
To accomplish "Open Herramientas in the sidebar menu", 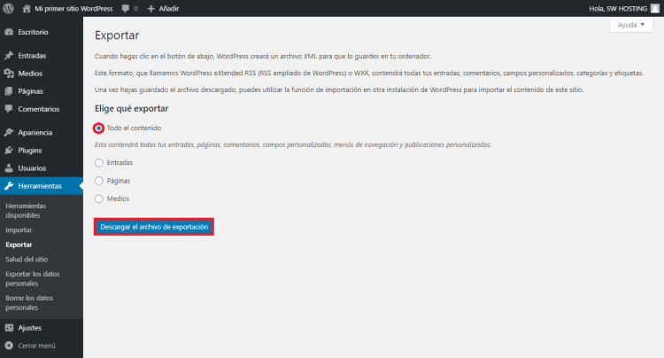I will (x=42, y=186).
